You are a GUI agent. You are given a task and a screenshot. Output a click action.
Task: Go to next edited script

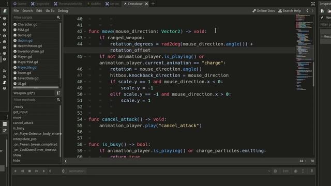point(312,10)
